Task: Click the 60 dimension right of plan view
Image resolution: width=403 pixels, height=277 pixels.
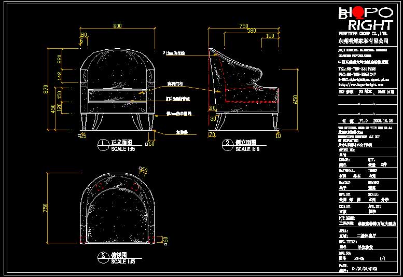Action: click(x=166, y=240)
